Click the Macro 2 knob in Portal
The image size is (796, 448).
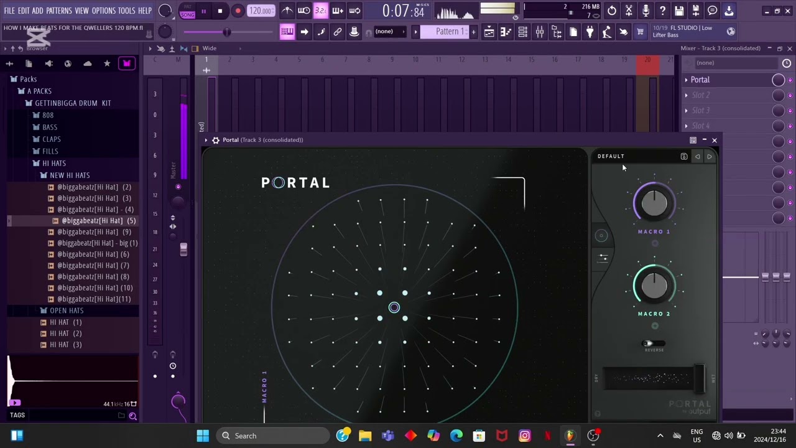pyautogui.click(x=654, y=285)
